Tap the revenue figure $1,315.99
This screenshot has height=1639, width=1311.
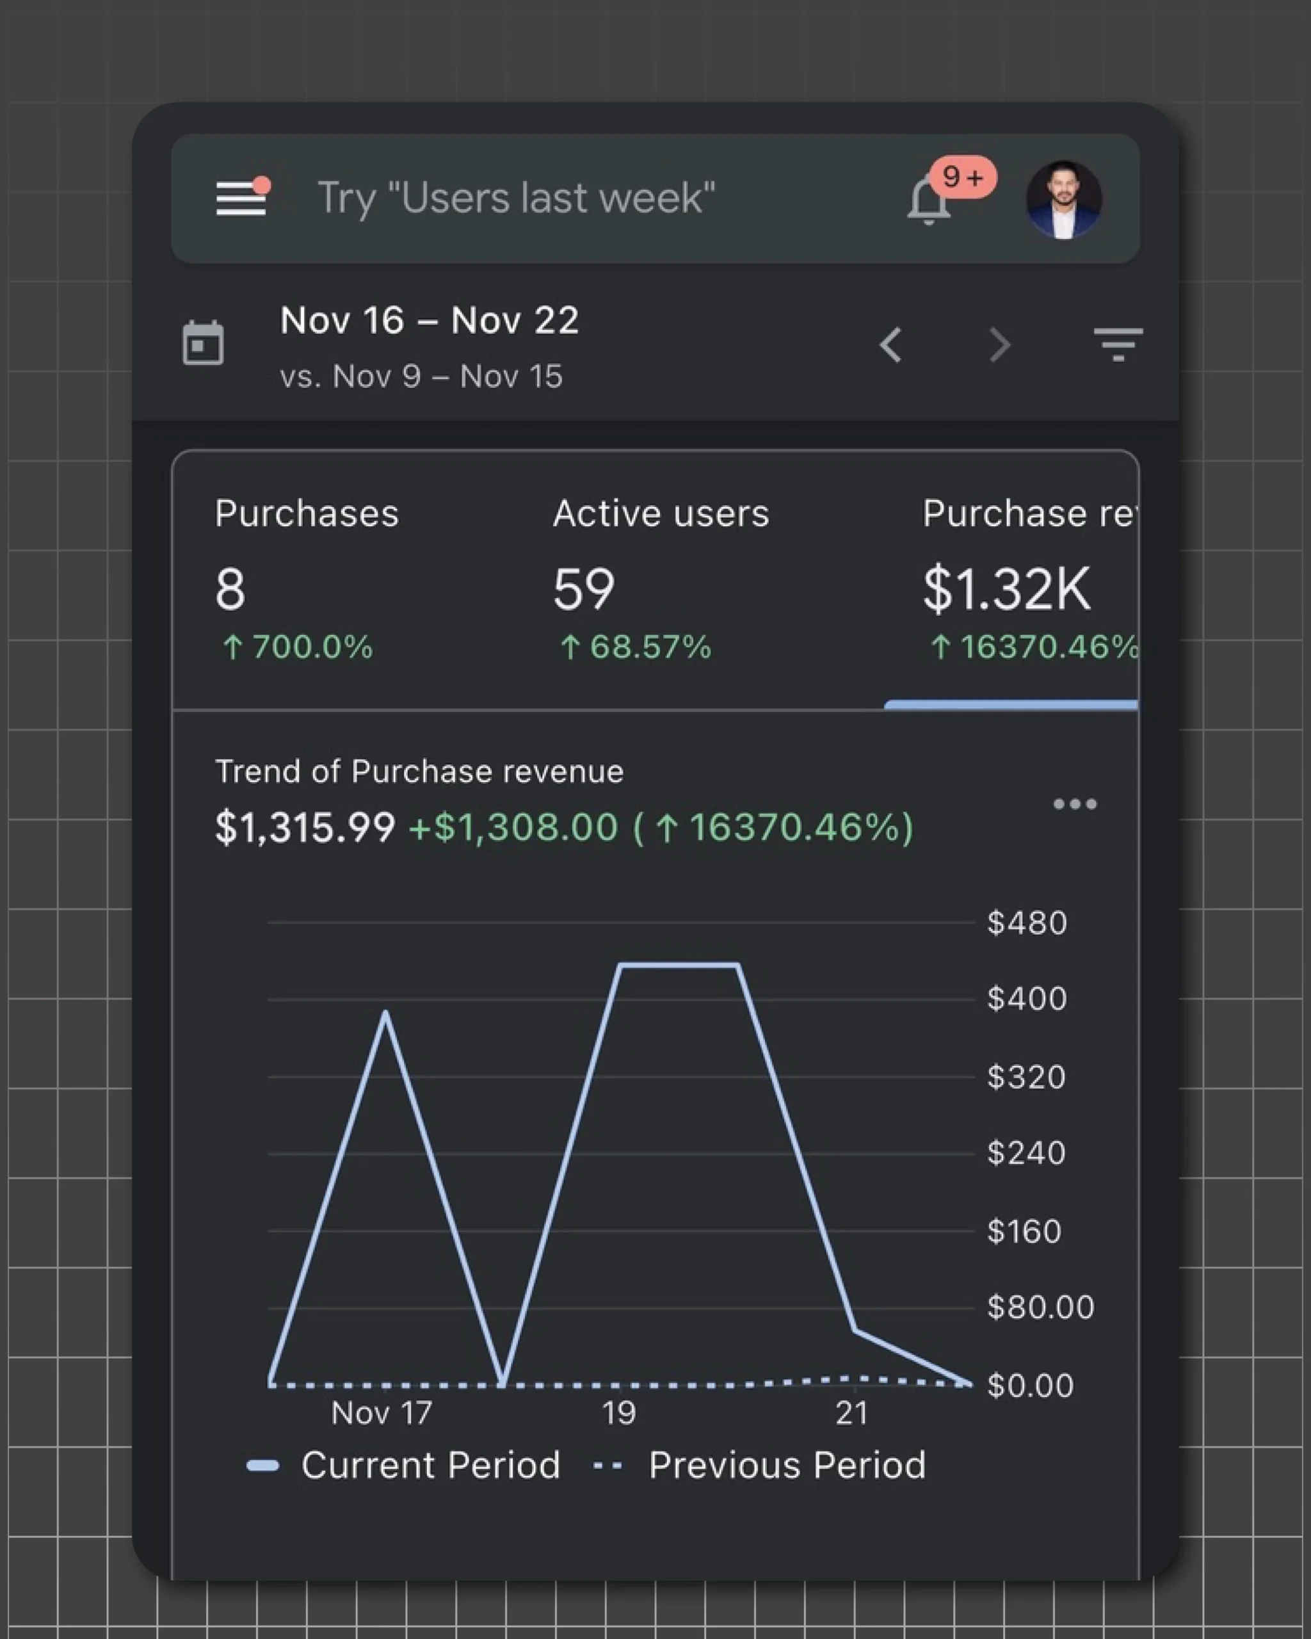[x=304, y=827]
